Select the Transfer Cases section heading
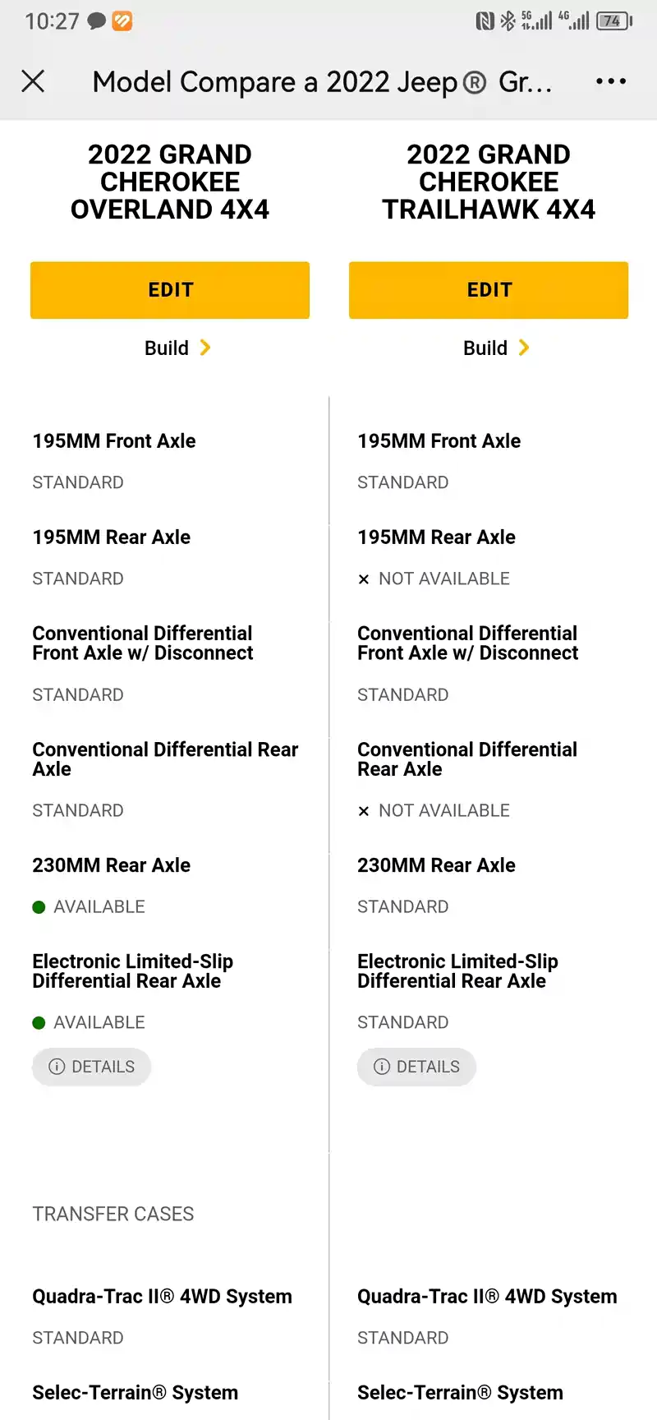Viewport: 657px width, 1420px height. click(113, 1214)
